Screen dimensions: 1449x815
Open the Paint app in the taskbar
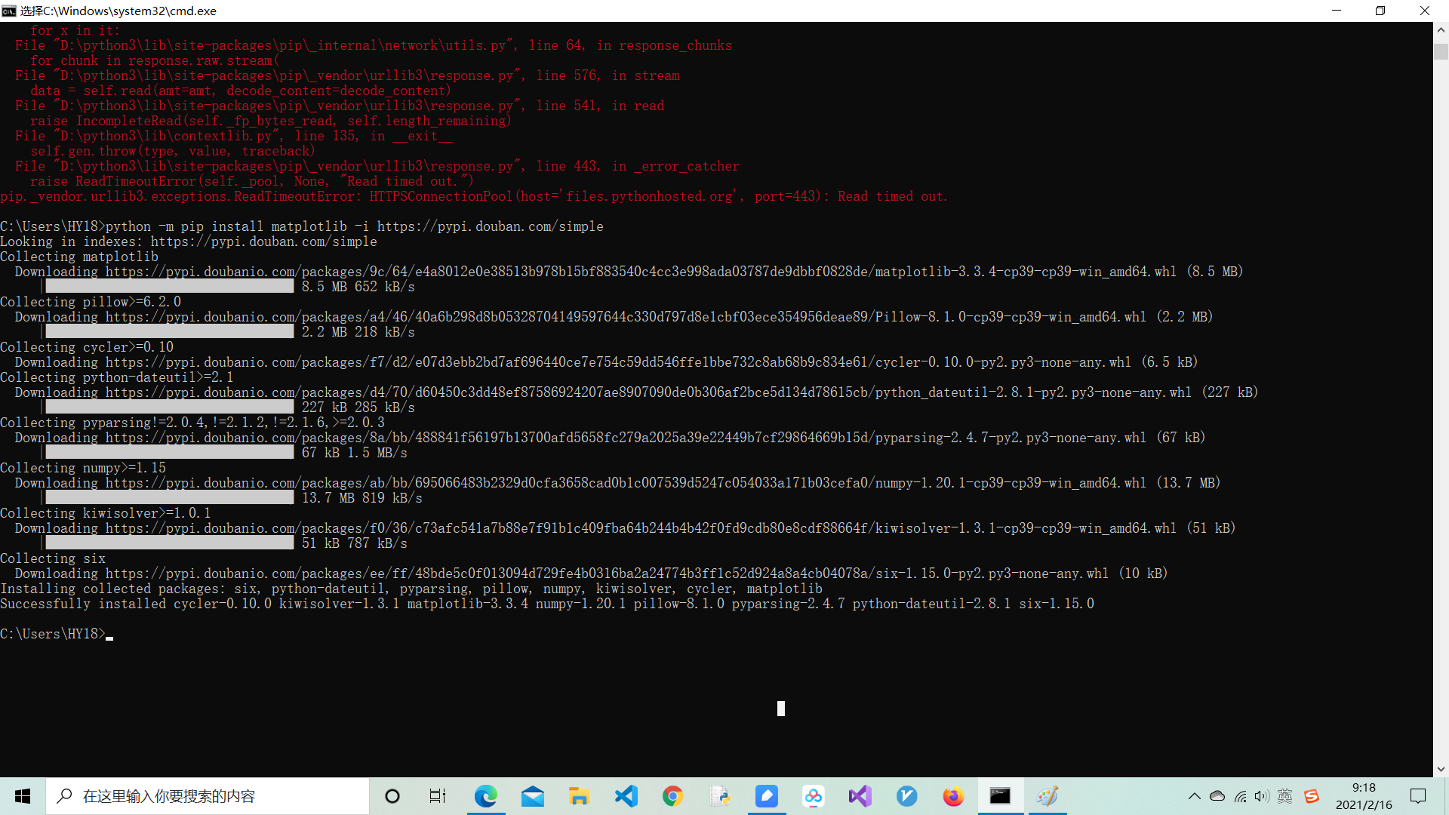tap(1047, 796)
